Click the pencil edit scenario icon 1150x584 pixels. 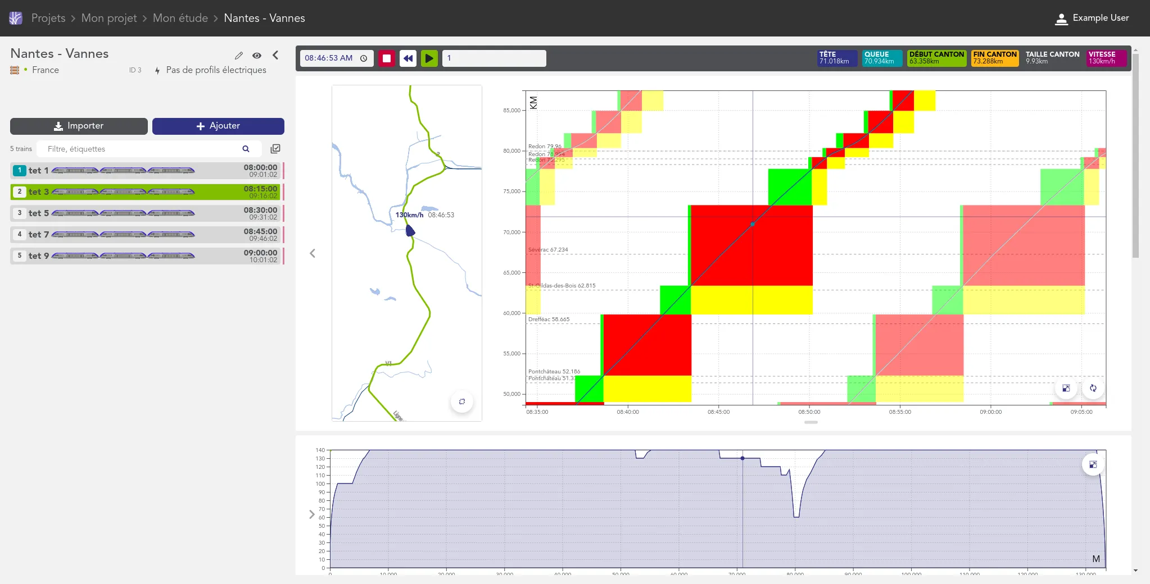click(239, 56)
